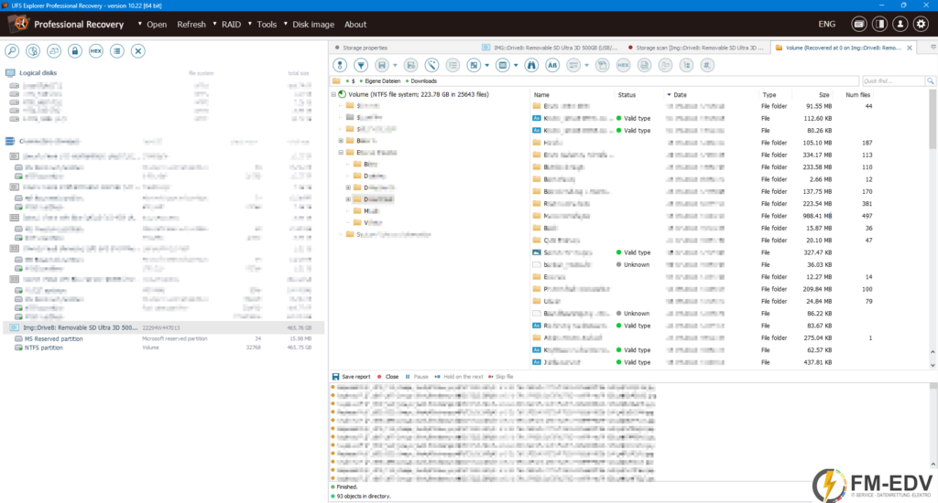Click the first round icon in explorer toolbar
The width and height of the screenshot is (938, 503).
pyautogui.click(x=340, y=65)
